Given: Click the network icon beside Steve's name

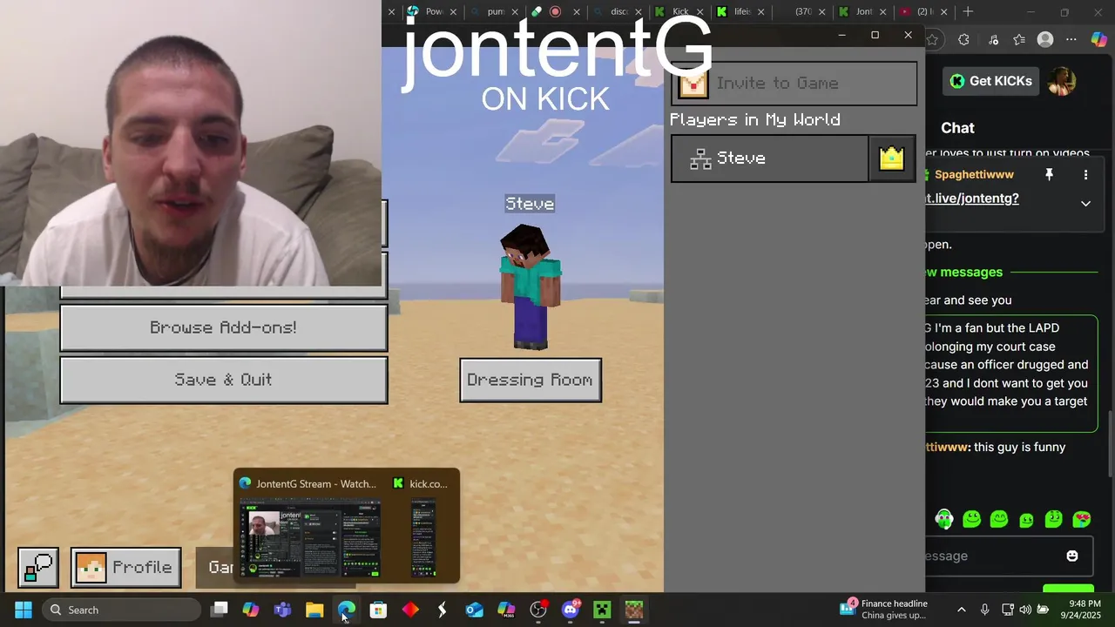Looking at the screenshot, I should point(701,159).
